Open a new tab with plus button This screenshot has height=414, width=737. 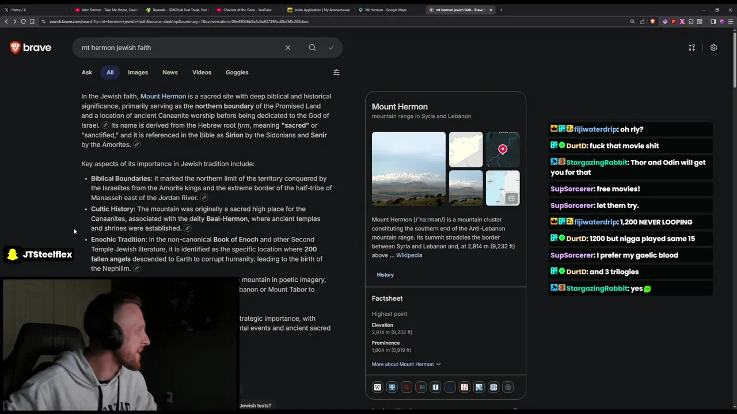[x=501, y=10]
